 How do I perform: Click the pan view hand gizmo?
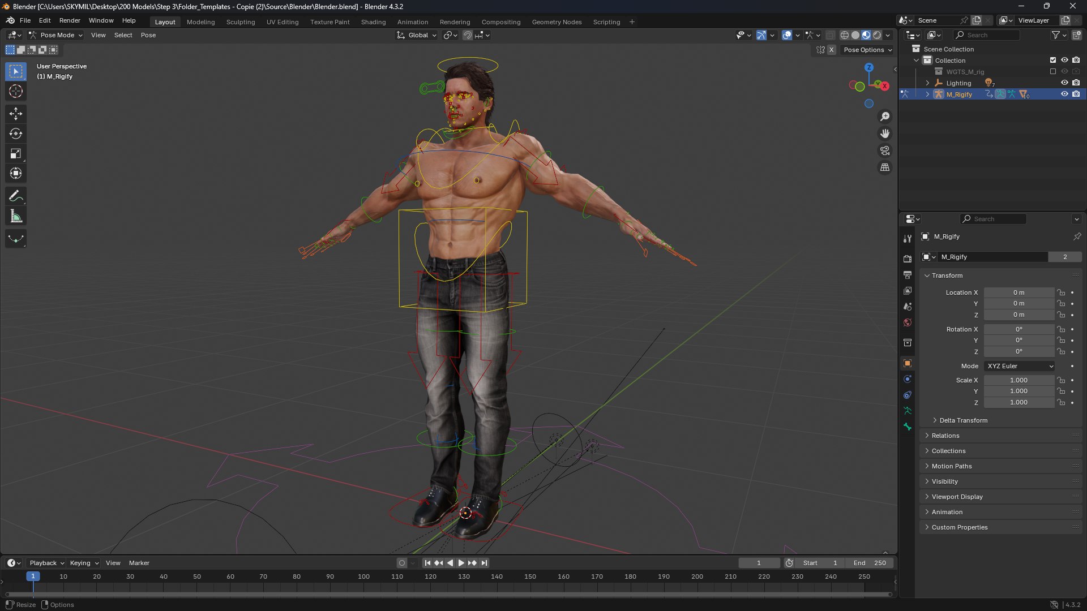[x=885, y=134]
